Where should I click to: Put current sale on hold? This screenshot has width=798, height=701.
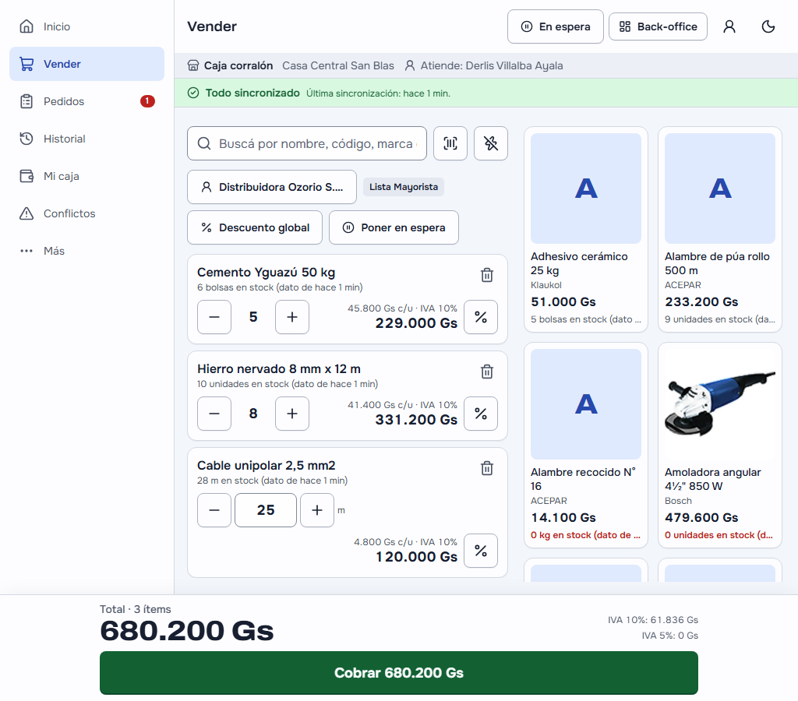[x=394, y=227]
